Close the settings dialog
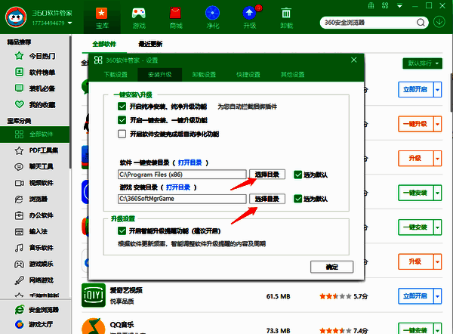 tap(353, 60)
